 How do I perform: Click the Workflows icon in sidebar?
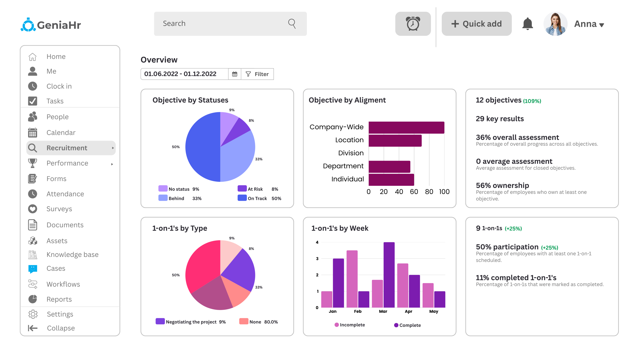click(x=33, y=284)
